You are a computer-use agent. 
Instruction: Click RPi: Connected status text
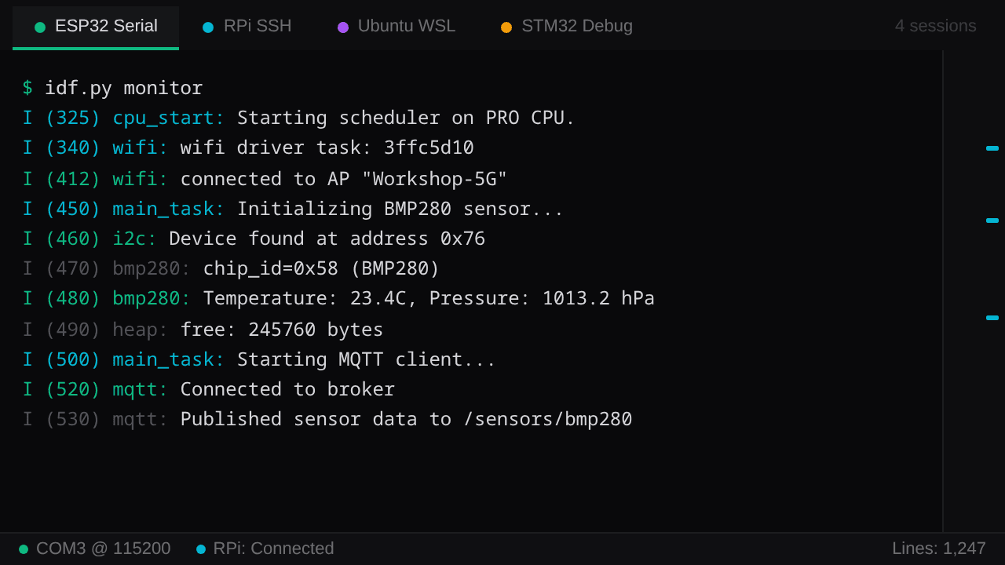(273, 549)
